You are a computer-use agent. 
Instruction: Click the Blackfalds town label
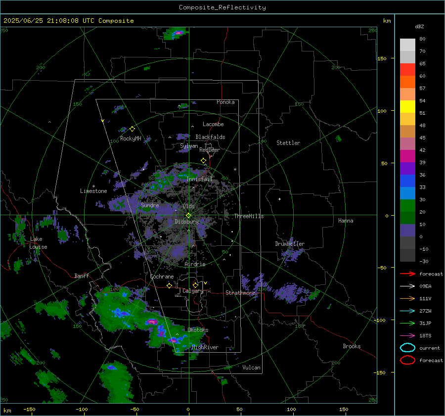coord(210,137)
